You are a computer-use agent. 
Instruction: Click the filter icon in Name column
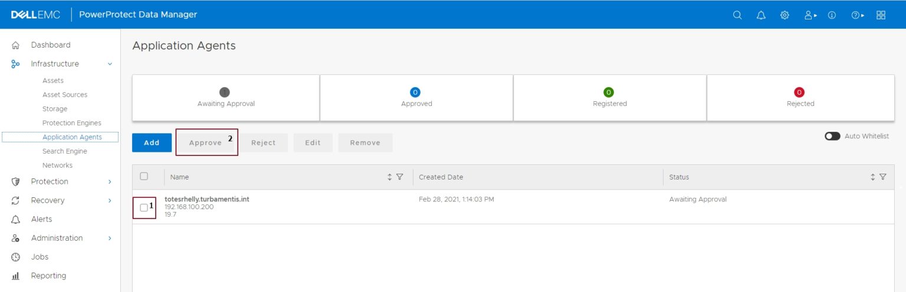[399, 177]
